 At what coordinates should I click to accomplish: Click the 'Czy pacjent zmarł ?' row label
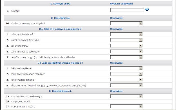click(21, 102)
